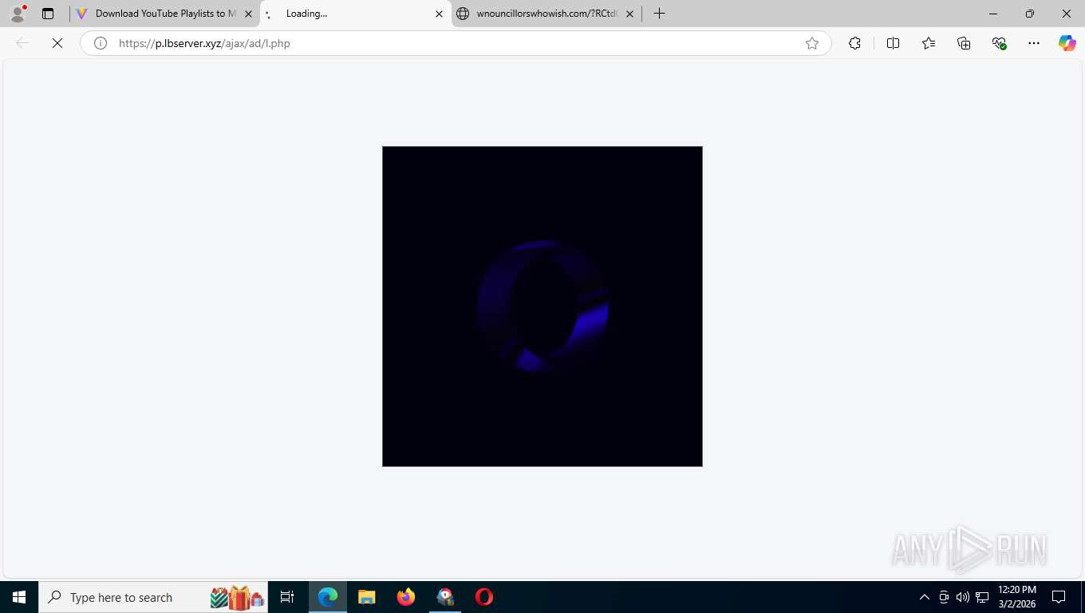Open the meet now tray icon
1085x613 pixels.
coord(944,597)
